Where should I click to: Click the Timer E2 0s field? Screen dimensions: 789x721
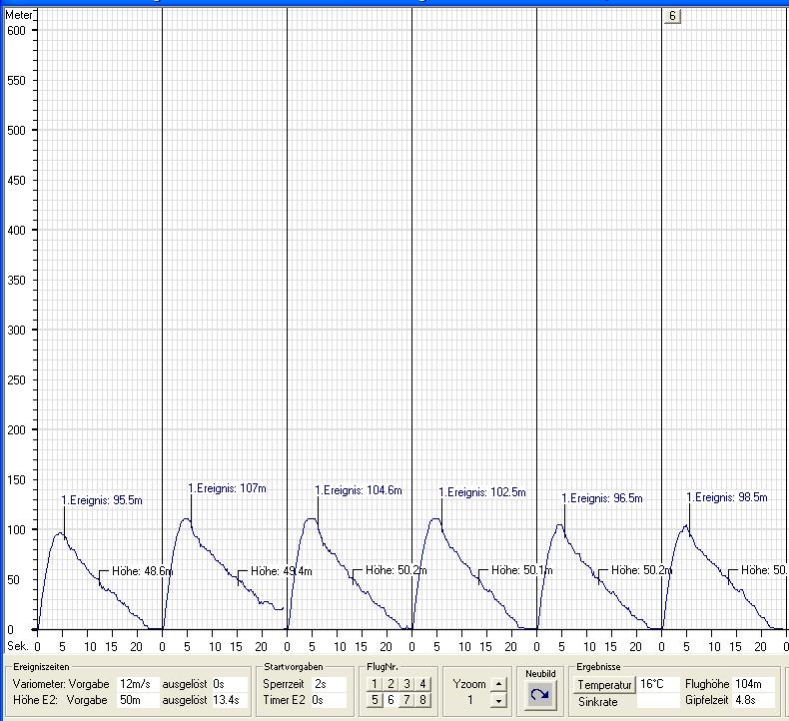[329, 701]
